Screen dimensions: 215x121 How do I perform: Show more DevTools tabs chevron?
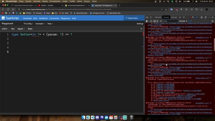[x=180, y=17]
